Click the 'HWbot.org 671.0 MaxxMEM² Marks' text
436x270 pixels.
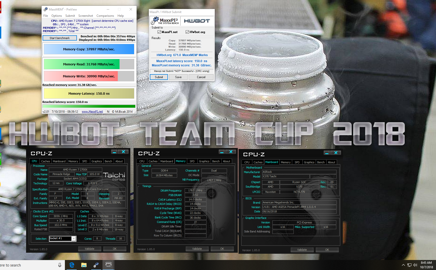pos(182,55)
